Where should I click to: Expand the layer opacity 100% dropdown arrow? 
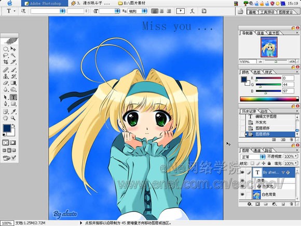(296, 156)
